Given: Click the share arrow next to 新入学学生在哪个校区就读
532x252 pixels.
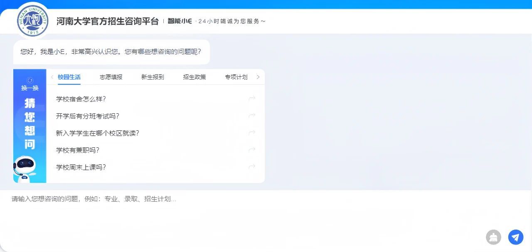Looking at the screenshot, I should [x=251, y=133].
